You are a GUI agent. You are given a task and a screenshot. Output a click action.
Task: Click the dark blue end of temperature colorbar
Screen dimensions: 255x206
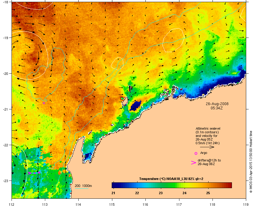tap(115, 185)
